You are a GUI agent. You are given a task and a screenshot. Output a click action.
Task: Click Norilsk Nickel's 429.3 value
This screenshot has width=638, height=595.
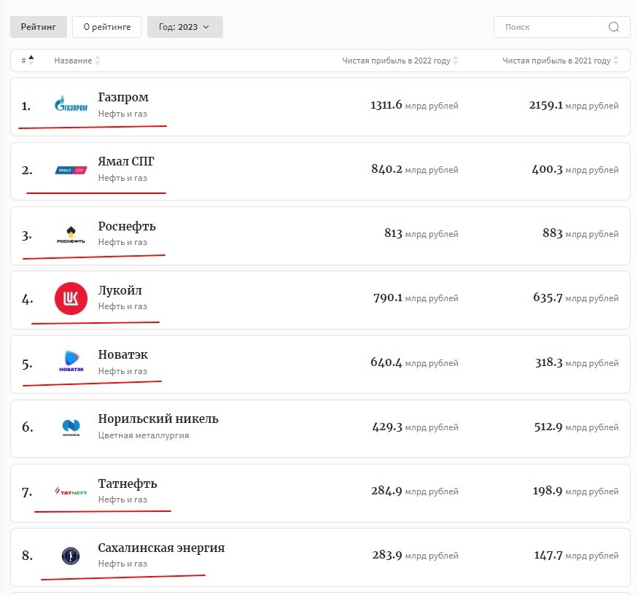point(387,427)
